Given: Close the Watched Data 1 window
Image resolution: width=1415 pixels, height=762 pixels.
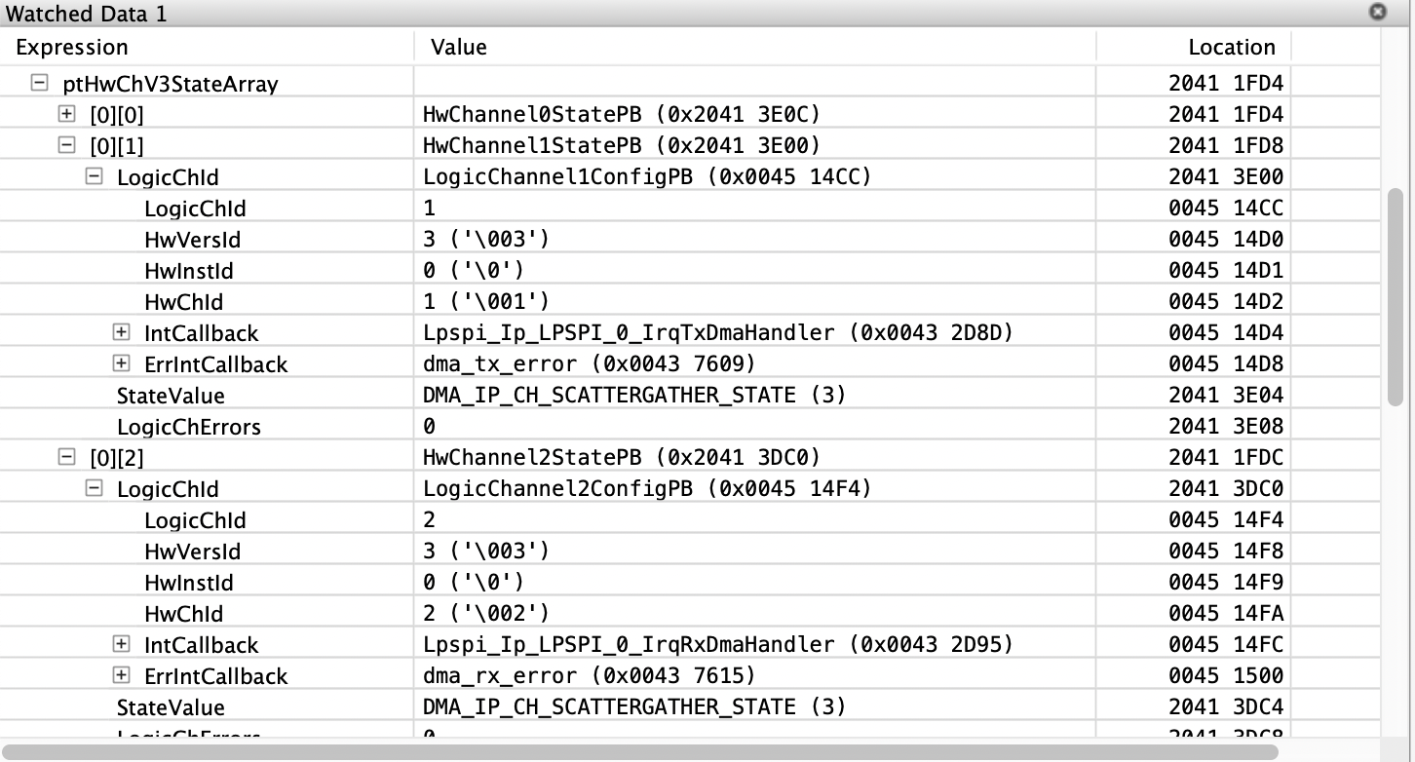Looking at the screenshot, I should point(1376,13).
